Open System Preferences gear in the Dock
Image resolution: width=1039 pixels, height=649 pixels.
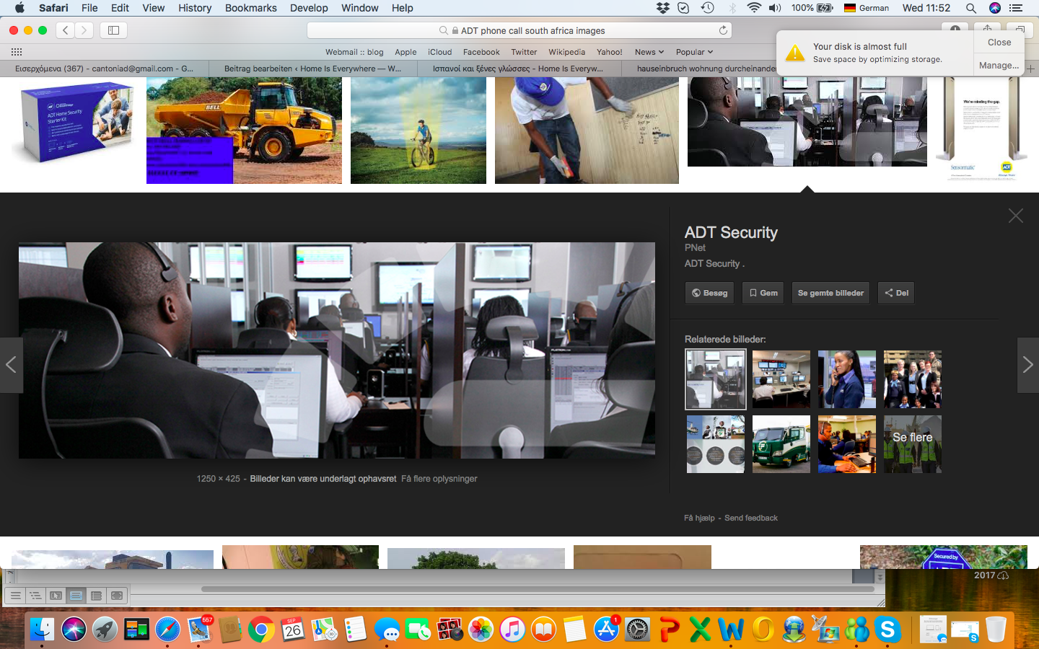click(637, 630)
